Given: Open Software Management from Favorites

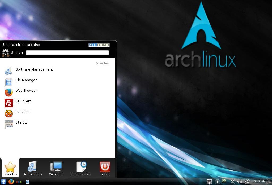Looking at the screenshot, I should click(34, 70).
